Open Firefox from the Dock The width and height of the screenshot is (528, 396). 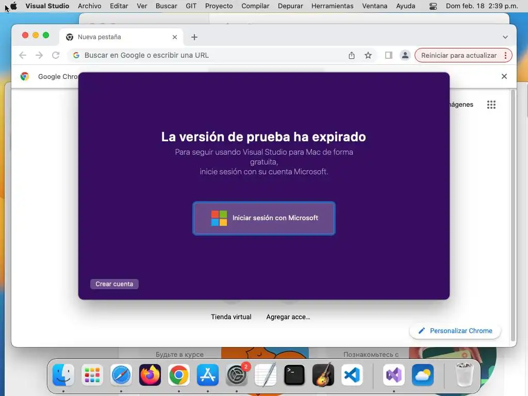(x=150, y=375)
